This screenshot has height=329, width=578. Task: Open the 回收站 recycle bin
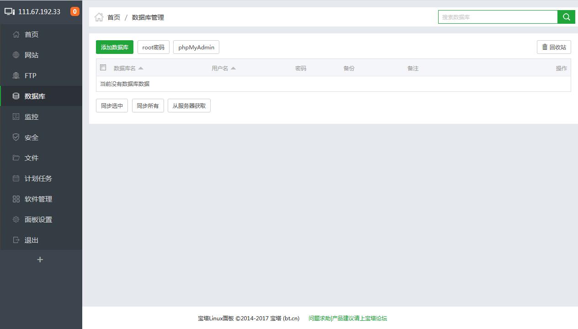553,47
